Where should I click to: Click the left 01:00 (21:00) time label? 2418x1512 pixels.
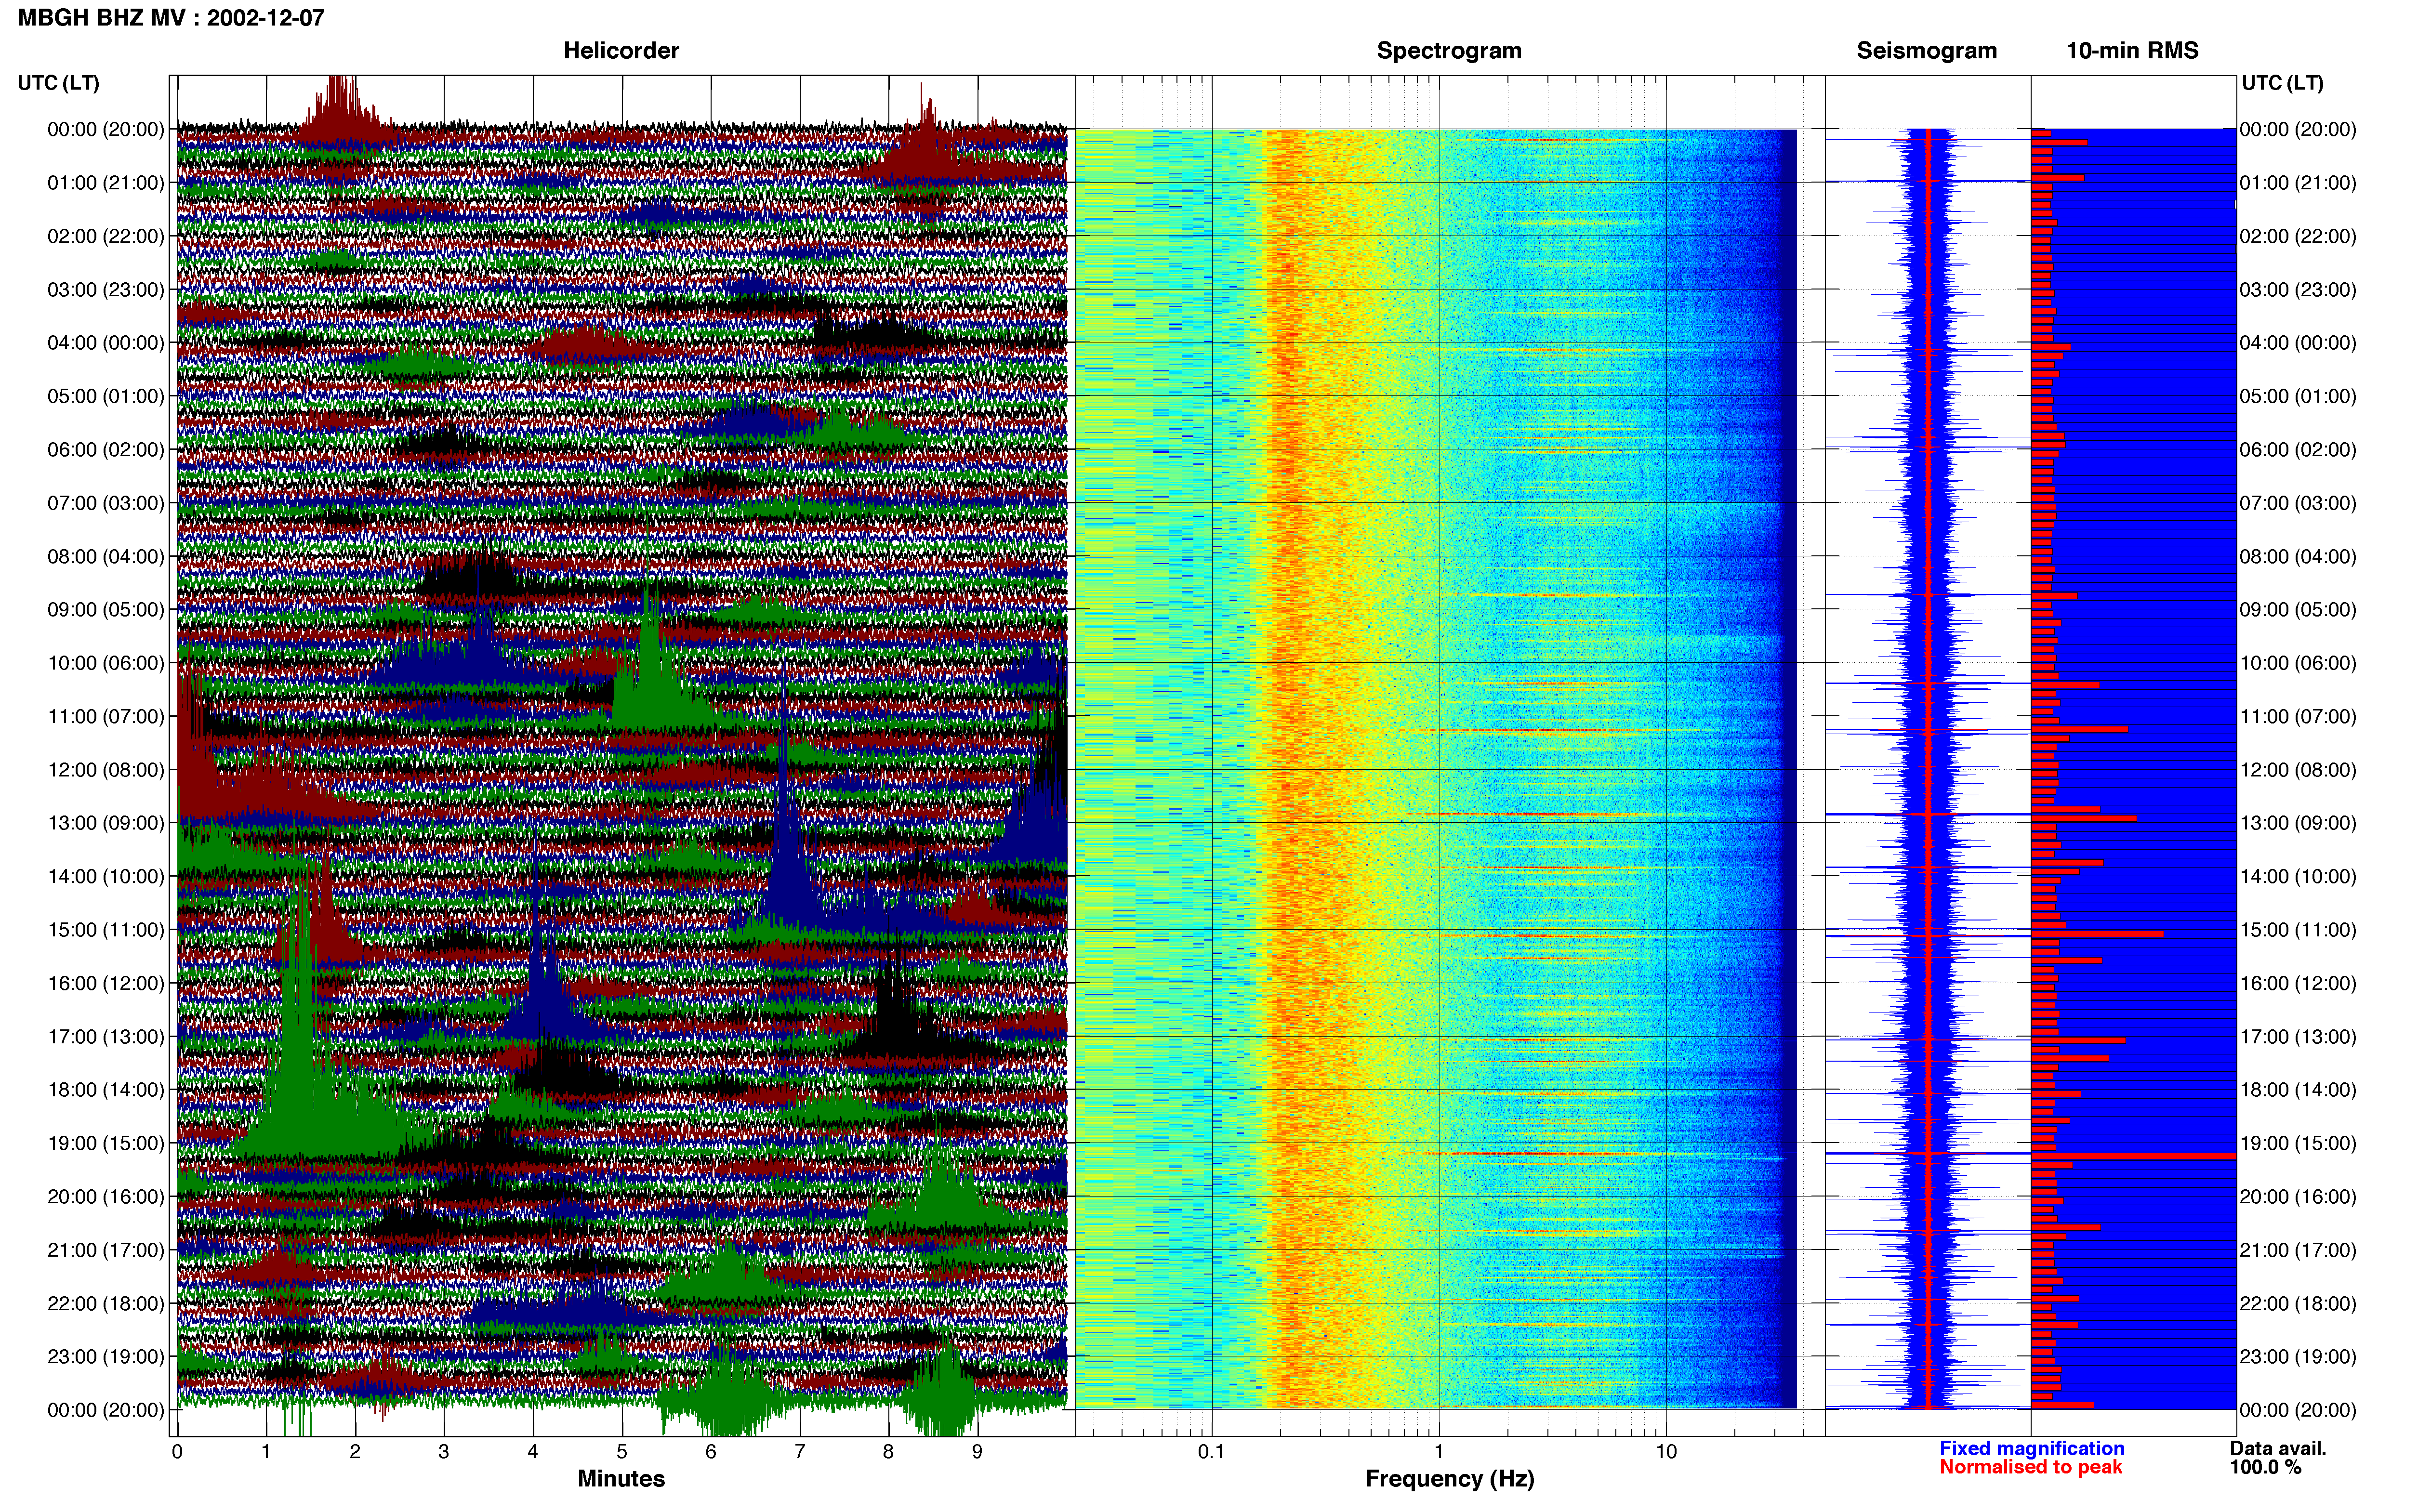pyautogui.click(x=105, y=183)
